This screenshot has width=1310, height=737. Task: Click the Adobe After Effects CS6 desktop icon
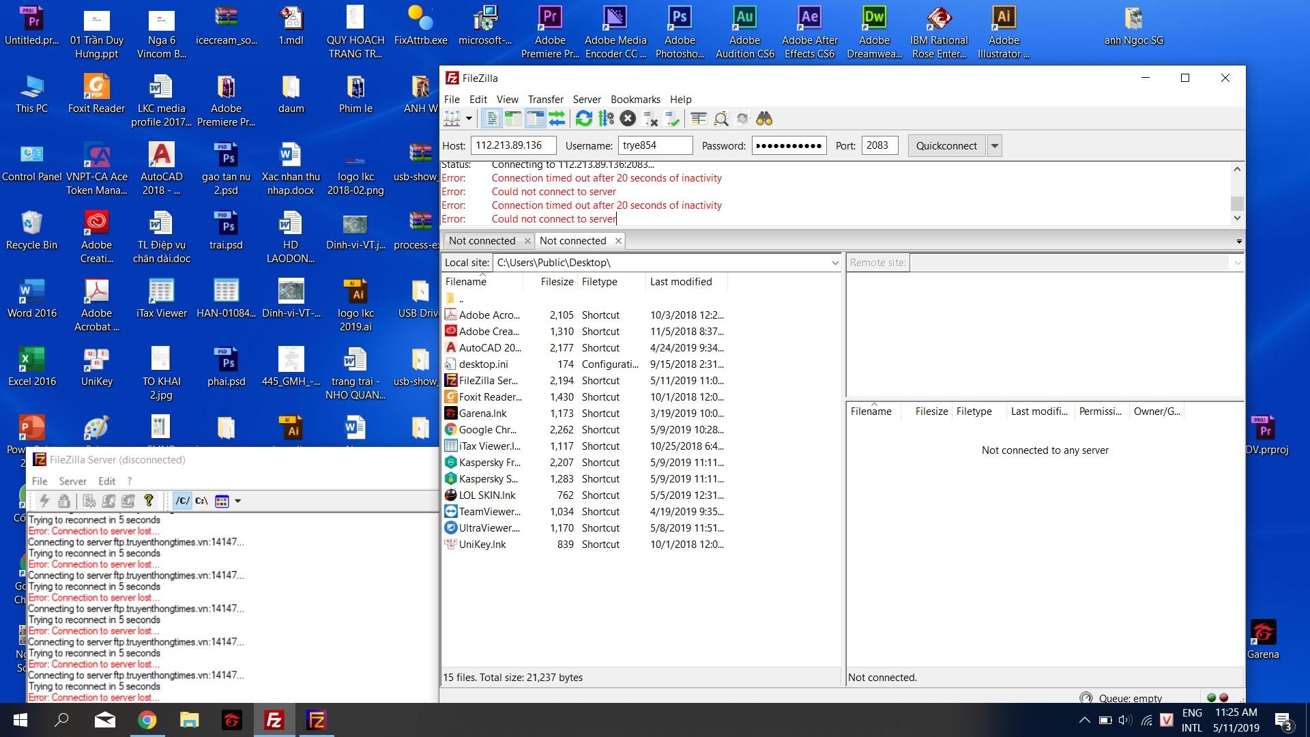810,32
